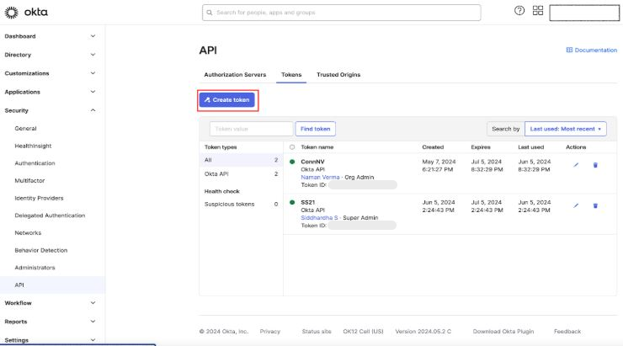This screenshot has height=346, width=623.
Task: Open the help question mark icon
Action: click(x=519, y=11)
